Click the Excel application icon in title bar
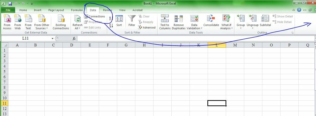Viewport: 316px width, 116px height. point(4,4)
